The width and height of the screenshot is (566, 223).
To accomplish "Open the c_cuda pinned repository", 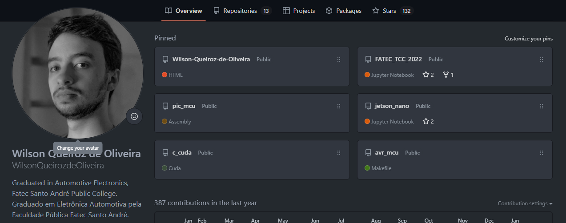I will (182, 152).
